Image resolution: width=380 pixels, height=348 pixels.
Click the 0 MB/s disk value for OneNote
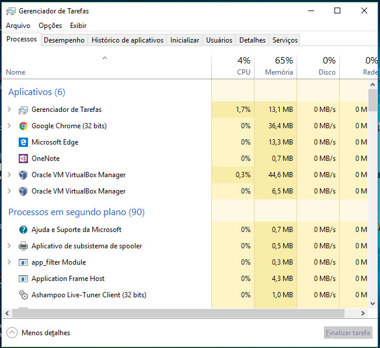325,159
